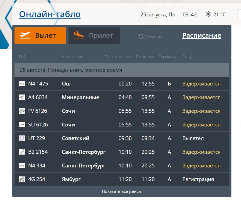
Task: Switch to the Вылет departures tab
Action: [40, 36]
